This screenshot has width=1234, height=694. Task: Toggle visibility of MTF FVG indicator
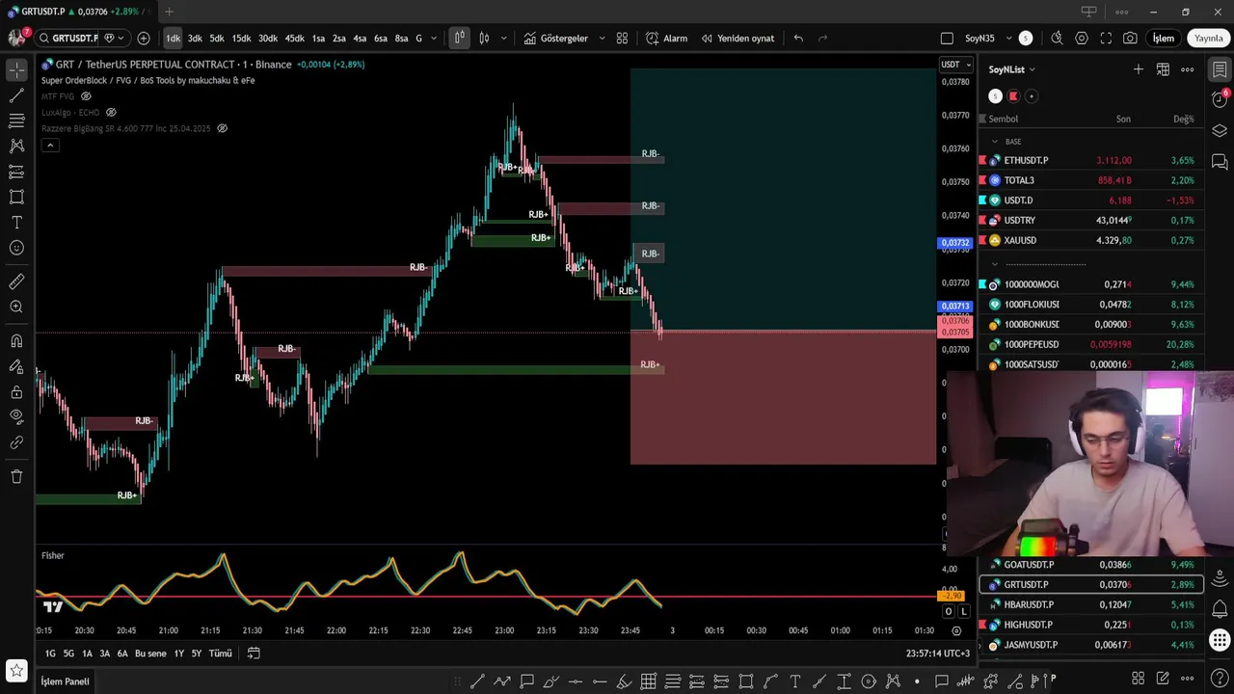[86, 96]
